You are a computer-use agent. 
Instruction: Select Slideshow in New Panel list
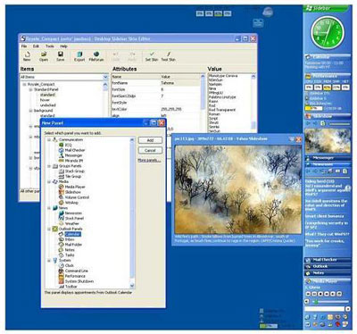(x=70, y=192)
